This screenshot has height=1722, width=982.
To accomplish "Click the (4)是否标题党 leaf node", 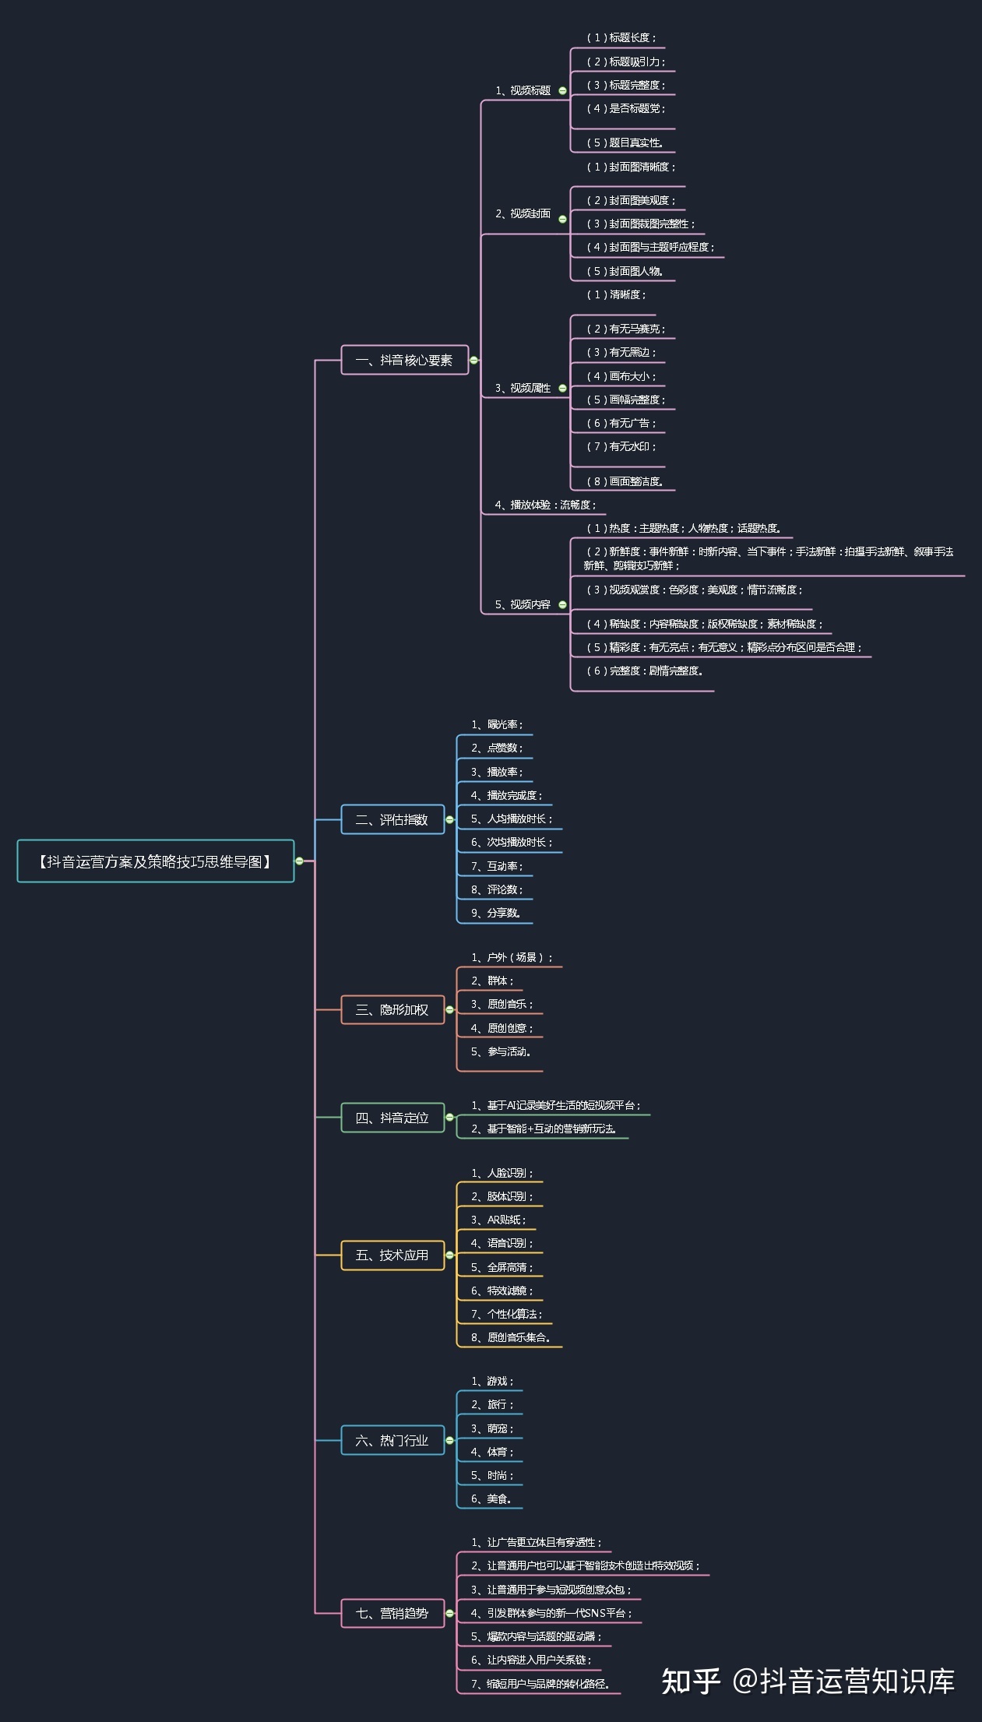I will click(625, 108).
